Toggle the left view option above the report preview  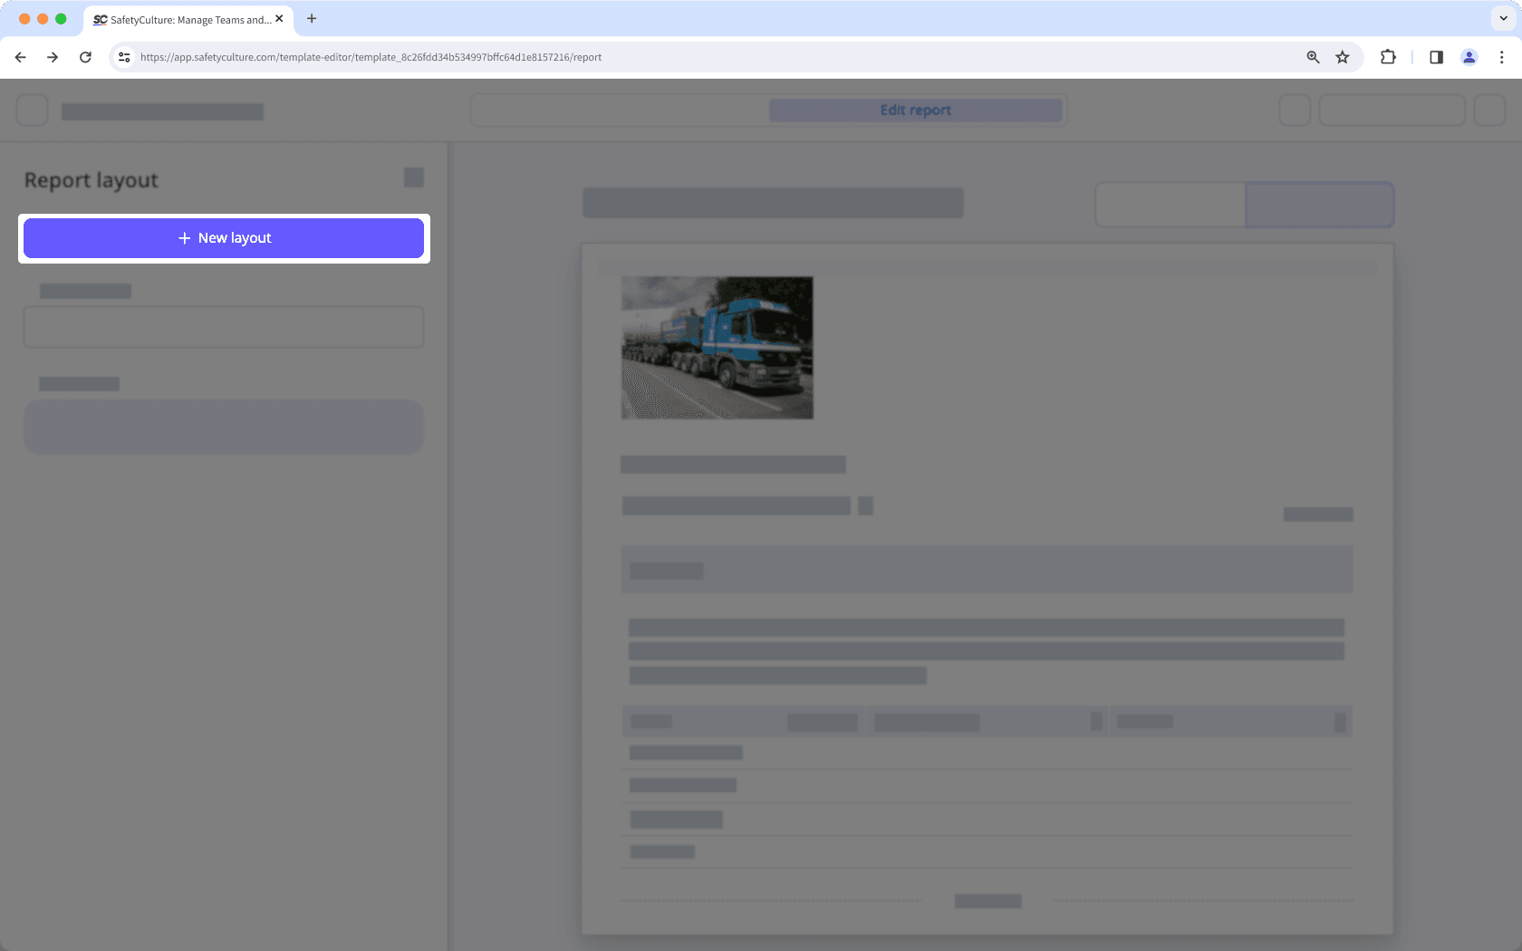1170,205
